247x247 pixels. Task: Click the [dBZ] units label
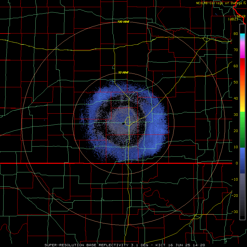[233, 19]
